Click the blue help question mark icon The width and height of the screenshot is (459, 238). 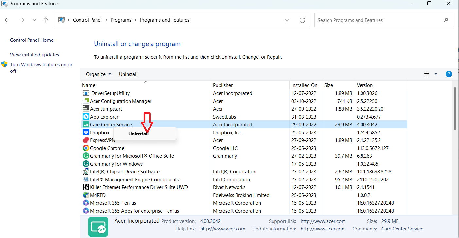(449, 74)
